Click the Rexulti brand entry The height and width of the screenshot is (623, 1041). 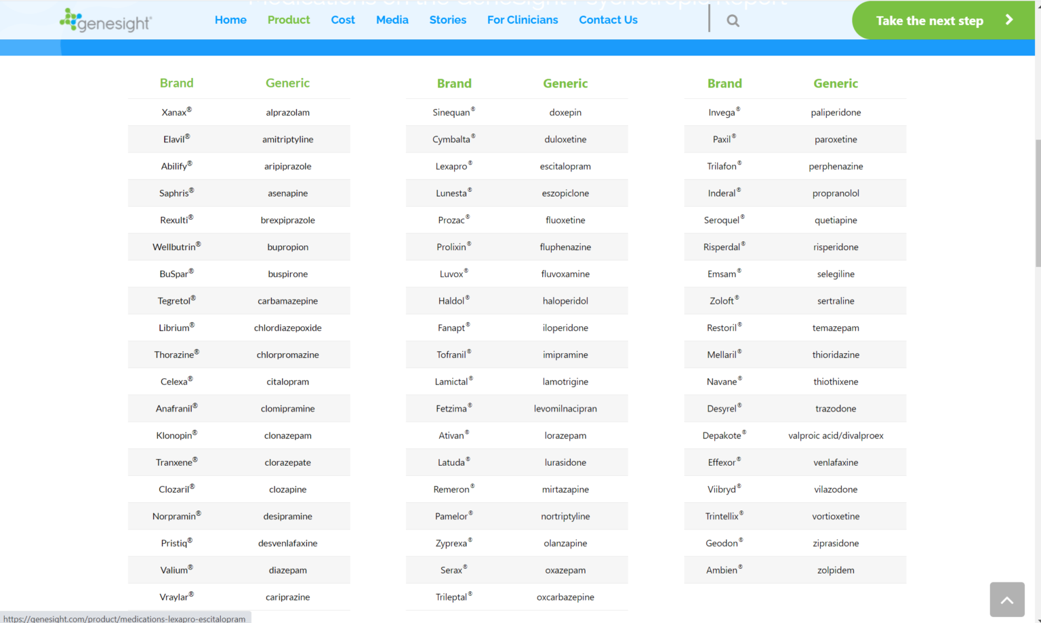[x=176, y=220]
